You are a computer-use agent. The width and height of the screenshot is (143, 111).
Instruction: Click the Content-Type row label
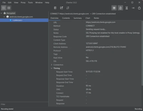[x=59, y=40]
